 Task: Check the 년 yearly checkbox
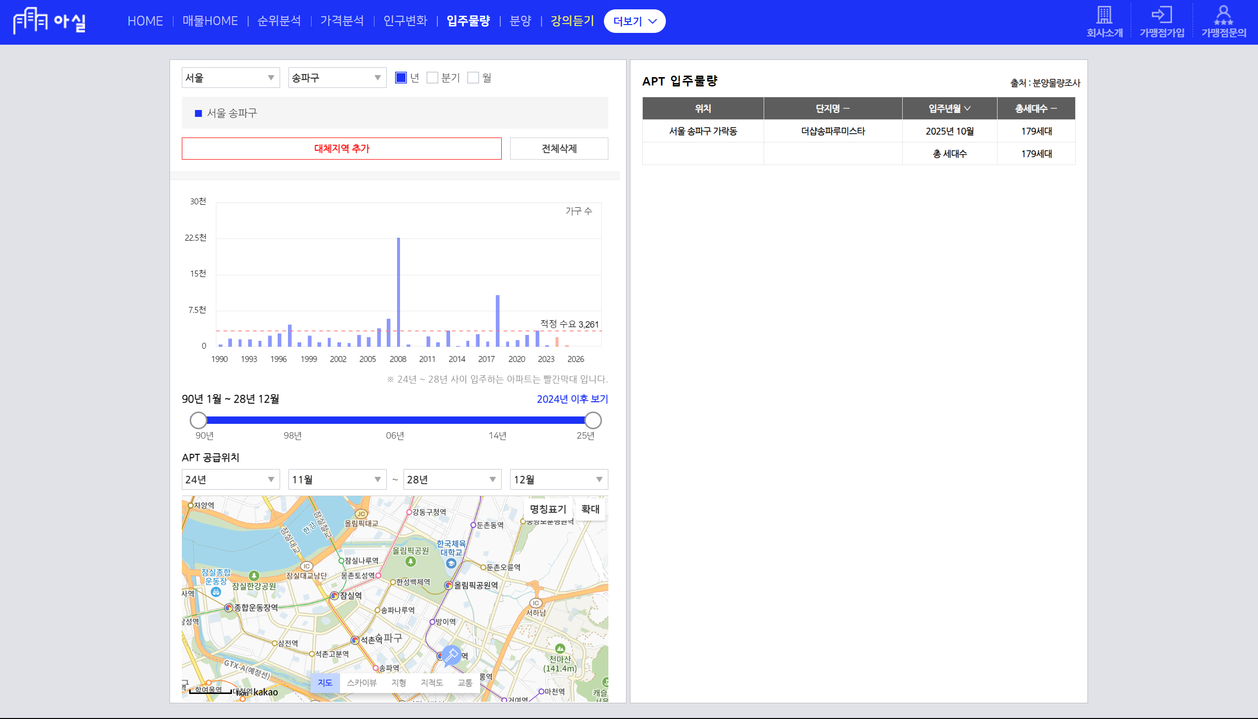pos(400,78)
